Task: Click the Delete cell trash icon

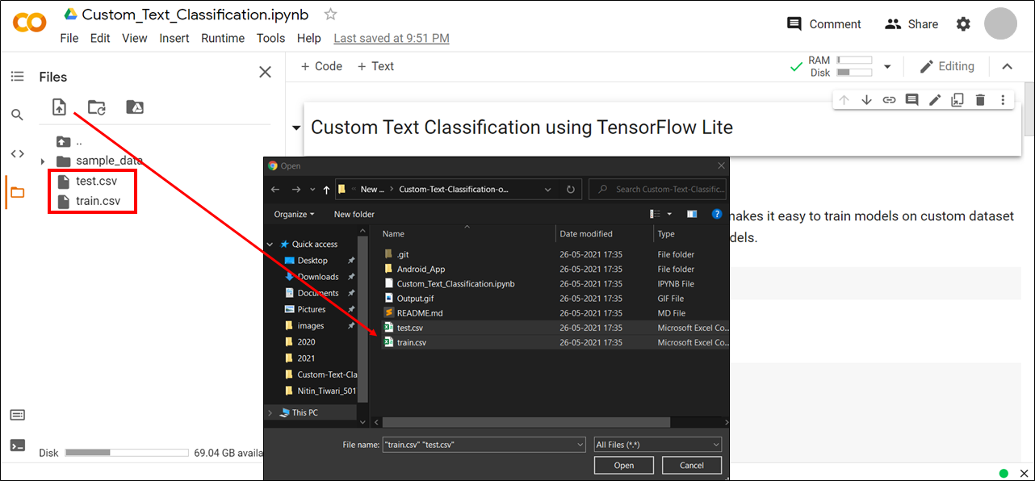Action: [x=980, y=100]
